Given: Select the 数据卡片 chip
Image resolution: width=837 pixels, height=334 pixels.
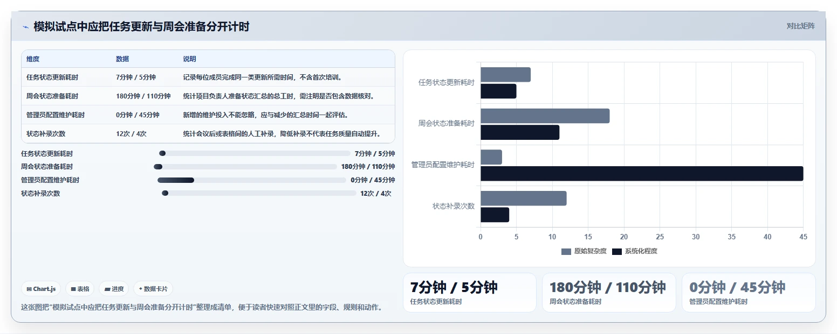Looking at the screenshot, I should pyautogui.click(x=153, y=289).
